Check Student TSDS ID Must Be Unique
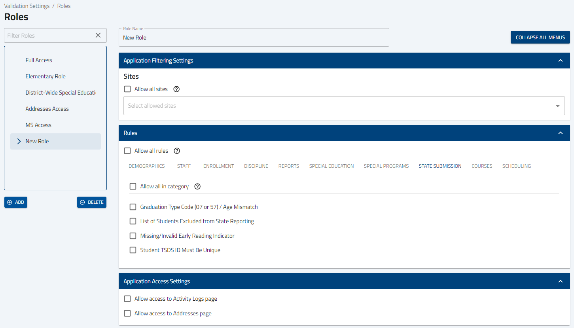 pyautogui.click(x=133, y=250)
